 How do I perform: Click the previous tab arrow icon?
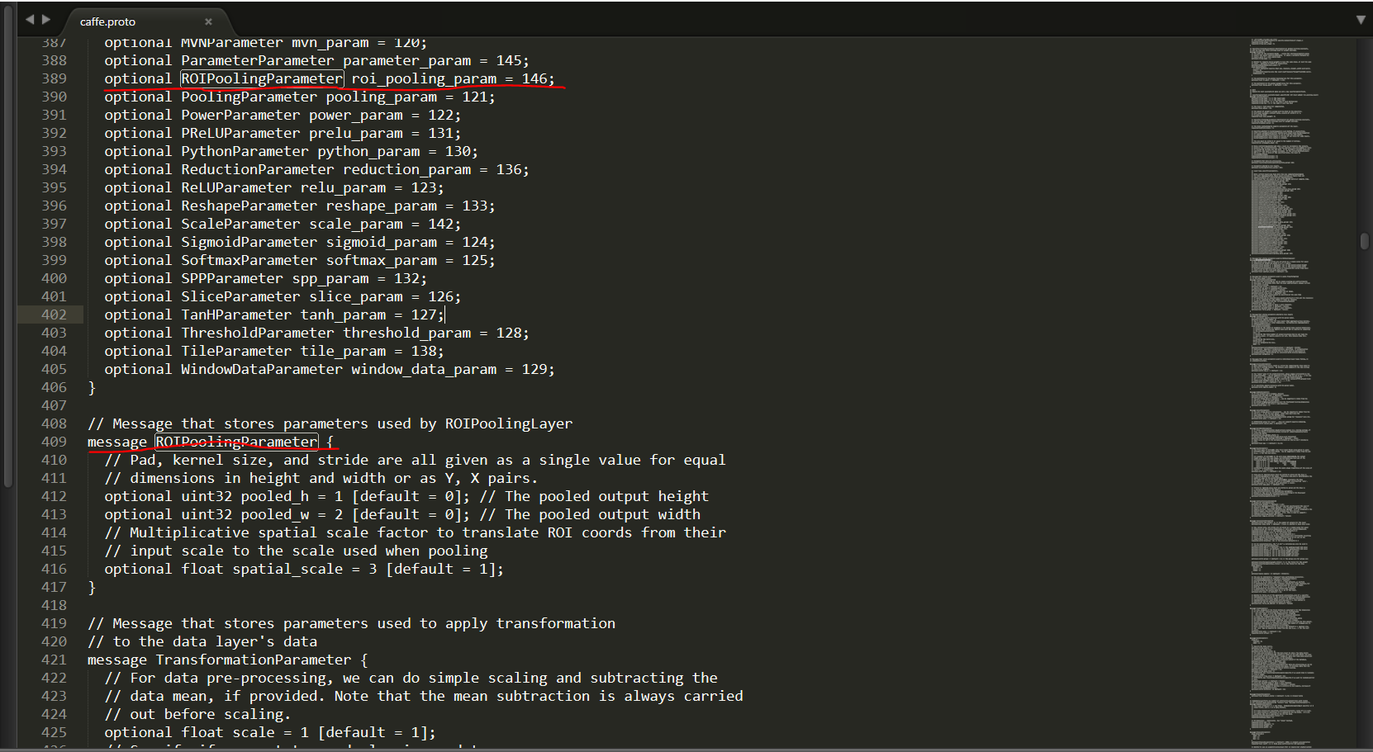30,19
